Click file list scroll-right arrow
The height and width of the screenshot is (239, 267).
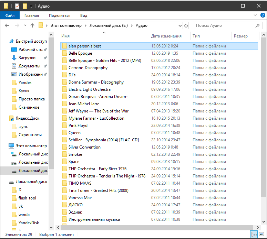tap(258, 227)
